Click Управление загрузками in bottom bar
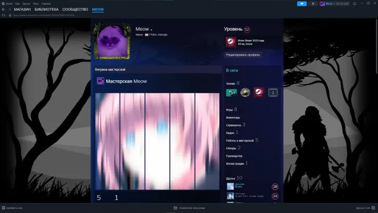This screenshot has height=213, width=378. (x=192, y=208)
